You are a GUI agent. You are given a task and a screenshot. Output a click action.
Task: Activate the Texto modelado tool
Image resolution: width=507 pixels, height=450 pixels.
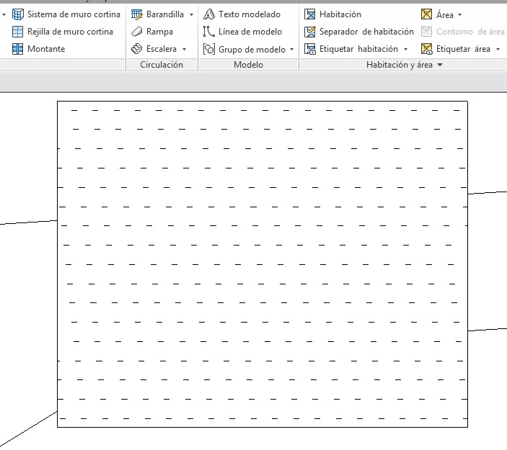(x=249, y=14)
